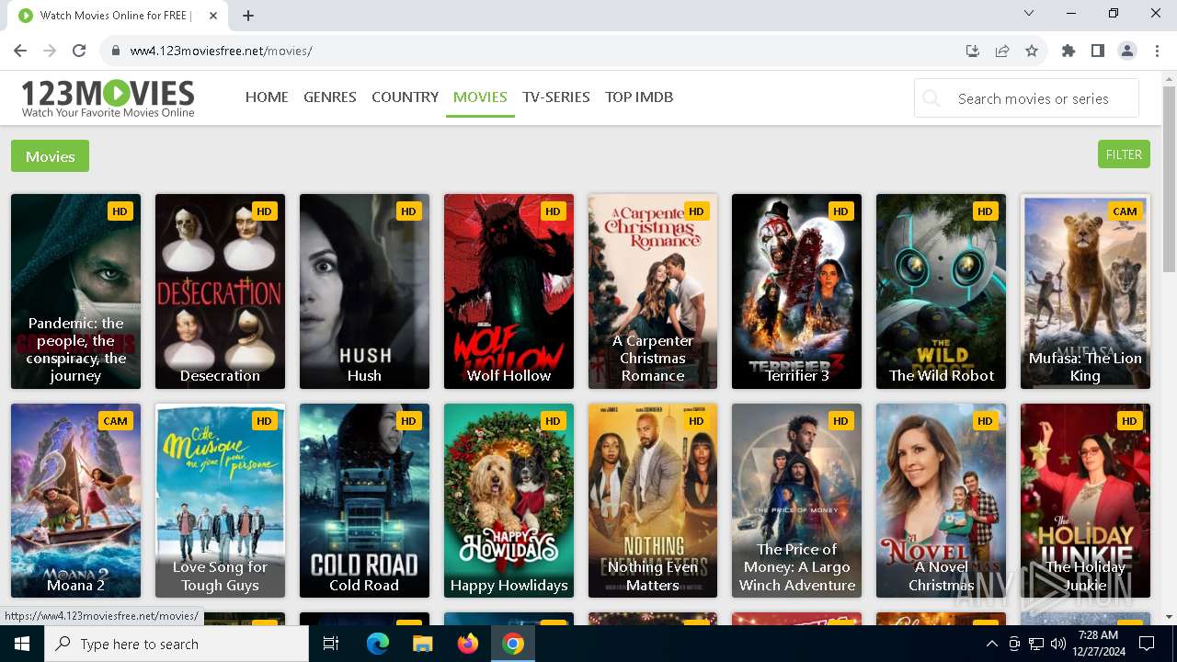Reload the page with the refresh icon
Viewport: 1177px width, 662px height.
click(79, 51)
